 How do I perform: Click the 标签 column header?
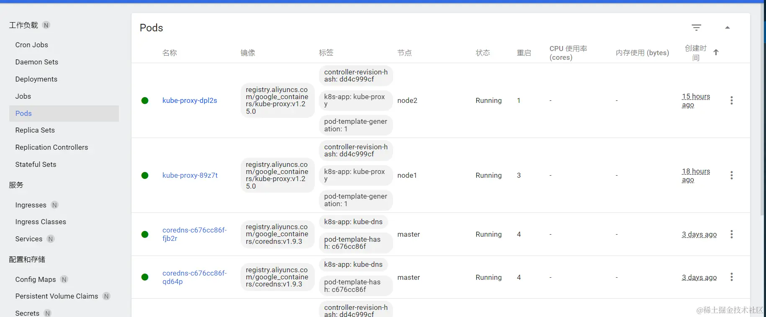(326, 53)
